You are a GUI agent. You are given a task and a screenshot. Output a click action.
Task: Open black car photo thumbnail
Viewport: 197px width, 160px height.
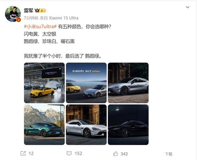(x=128, y=125)
